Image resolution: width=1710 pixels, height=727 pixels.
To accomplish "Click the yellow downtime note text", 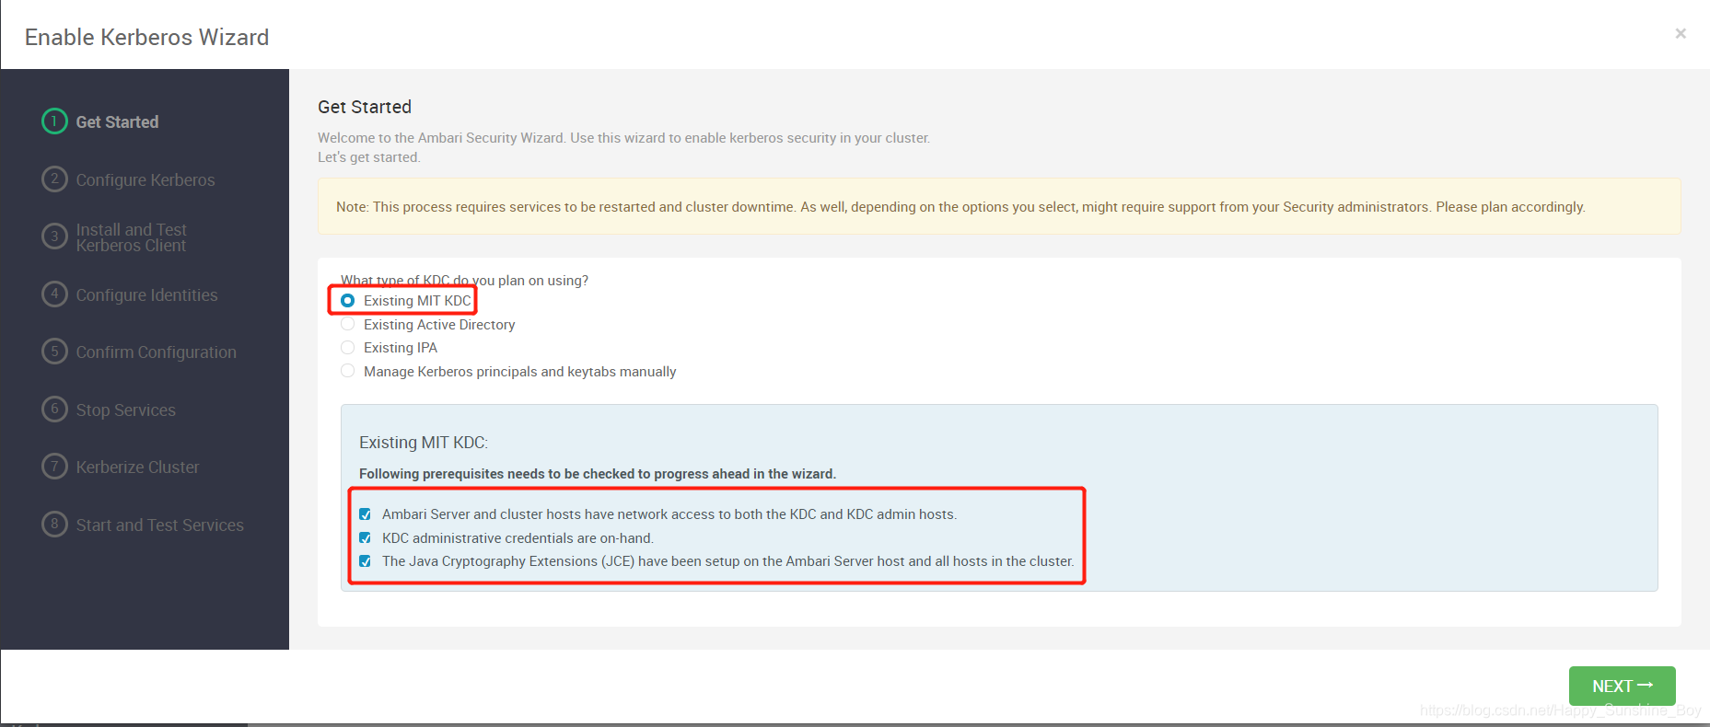I will coord(960,207).
